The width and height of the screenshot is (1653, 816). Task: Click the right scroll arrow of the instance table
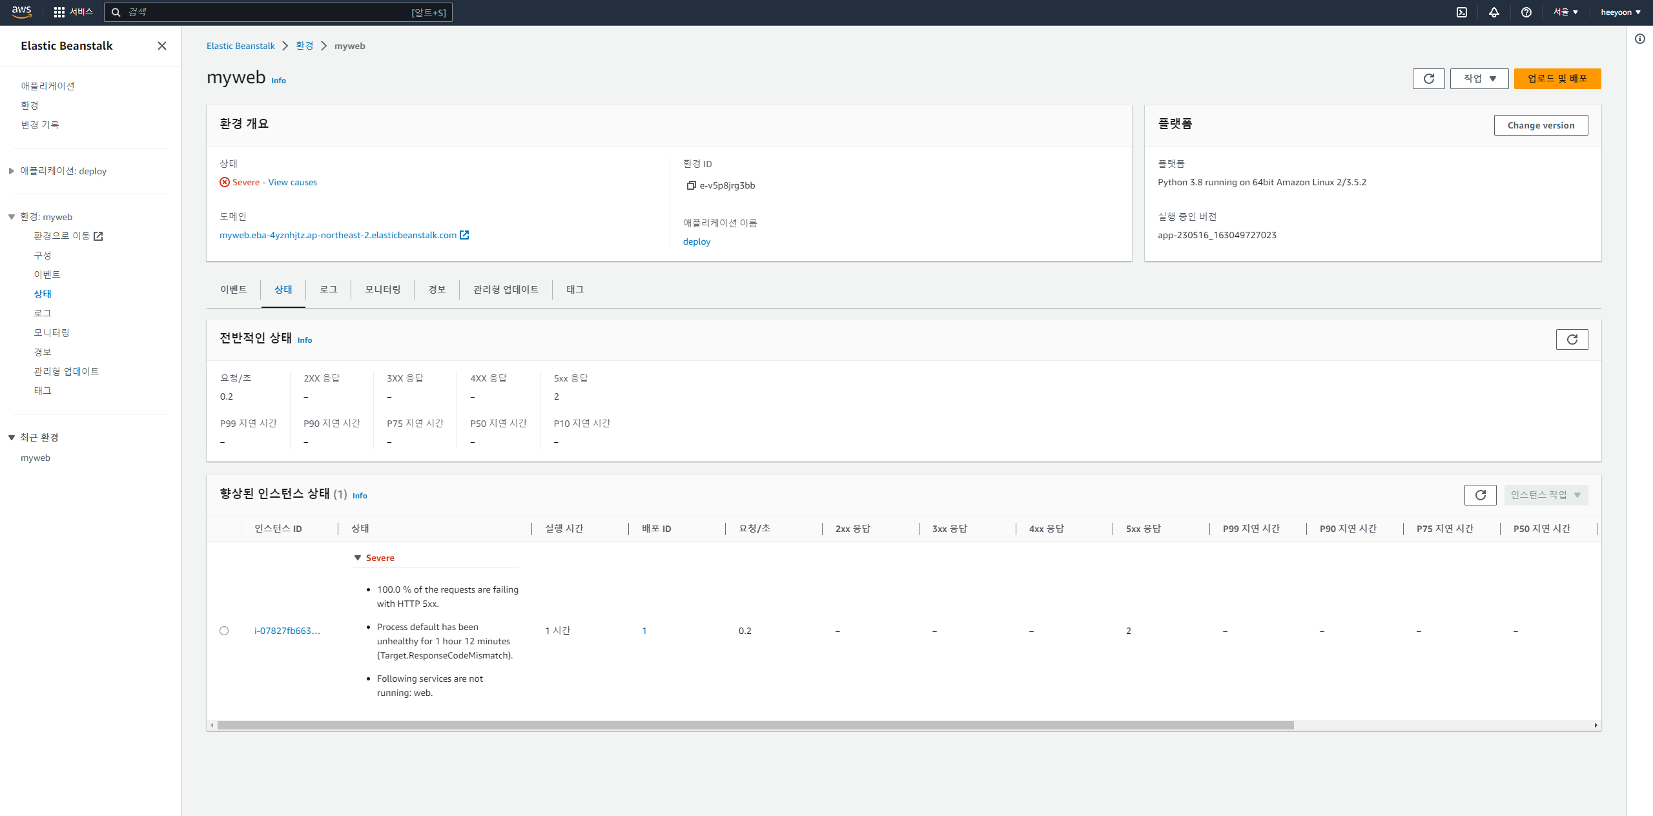click(x=1596, y=726)
